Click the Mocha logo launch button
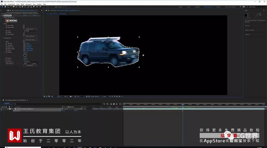 pos(11,20)
